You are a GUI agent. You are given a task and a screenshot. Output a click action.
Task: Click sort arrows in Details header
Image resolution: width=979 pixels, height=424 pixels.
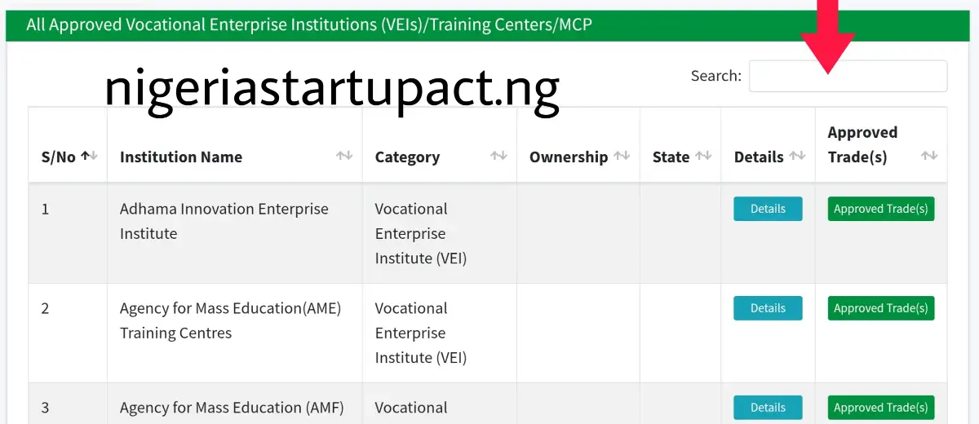797,156
